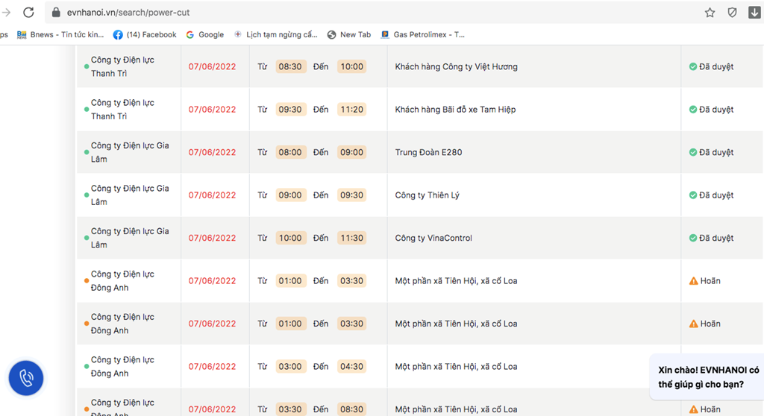The image size is (764, 416).
Task: Select the 03:00 start time badge
Action: tap(290, 367)
